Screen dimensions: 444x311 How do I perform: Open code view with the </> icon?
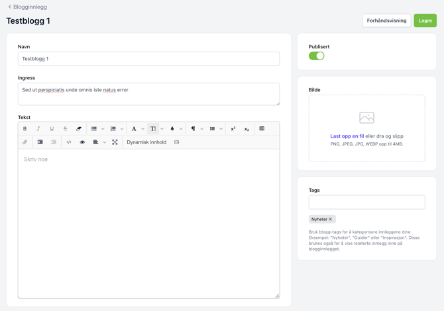(69, 142)
